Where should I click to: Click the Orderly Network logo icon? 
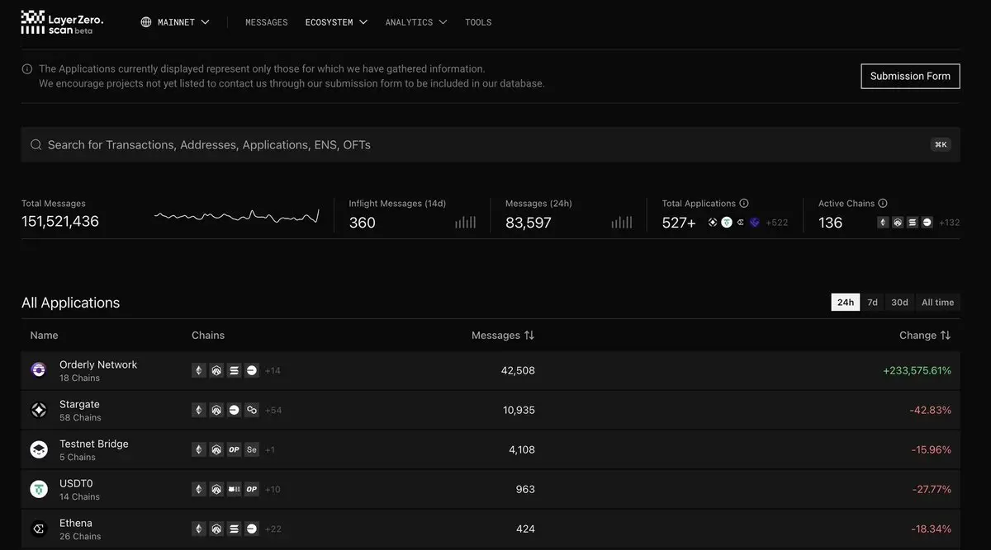coord(39,371)
